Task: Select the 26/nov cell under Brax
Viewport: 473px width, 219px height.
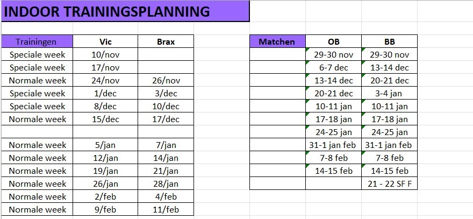Action: point(166,80)
